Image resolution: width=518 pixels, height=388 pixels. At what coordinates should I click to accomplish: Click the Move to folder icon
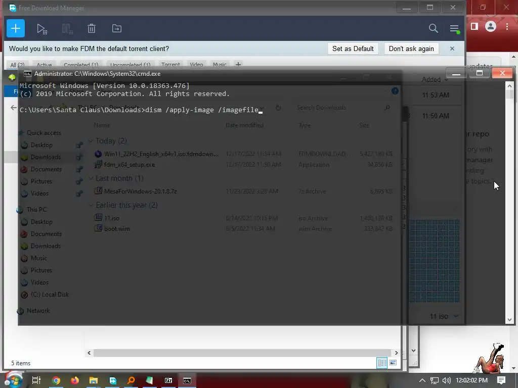117,28
